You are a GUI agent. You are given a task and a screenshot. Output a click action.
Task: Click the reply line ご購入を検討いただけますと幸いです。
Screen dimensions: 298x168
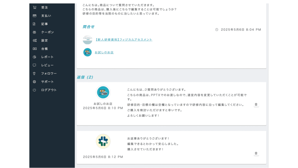coord(155,110)
